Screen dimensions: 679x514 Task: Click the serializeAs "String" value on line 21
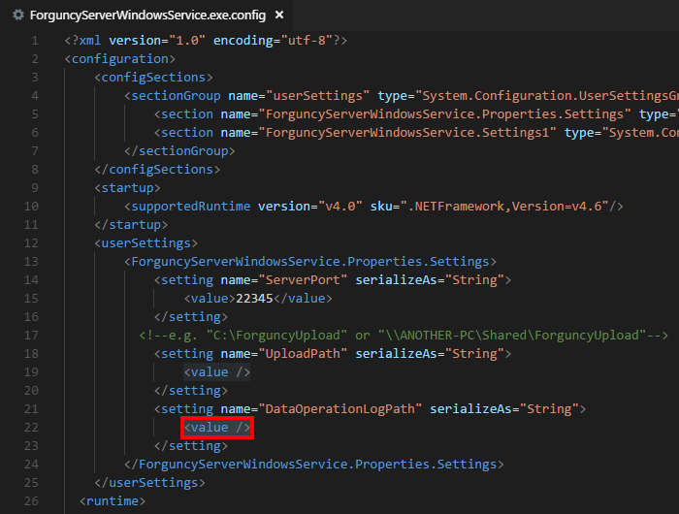click(549, 409)
